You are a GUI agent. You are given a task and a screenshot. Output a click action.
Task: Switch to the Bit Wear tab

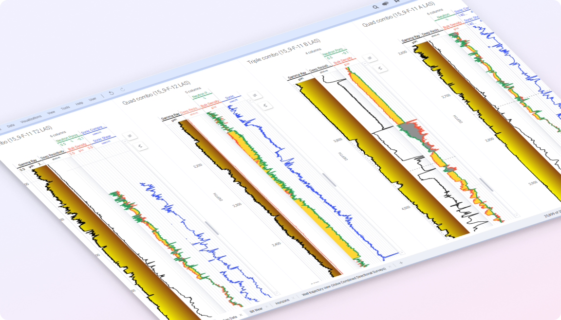point(256,309)
